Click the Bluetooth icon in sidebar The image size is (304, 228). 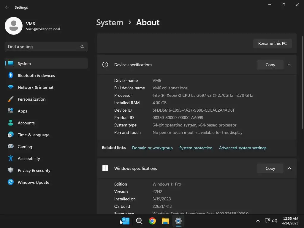(x=11, y=75)
